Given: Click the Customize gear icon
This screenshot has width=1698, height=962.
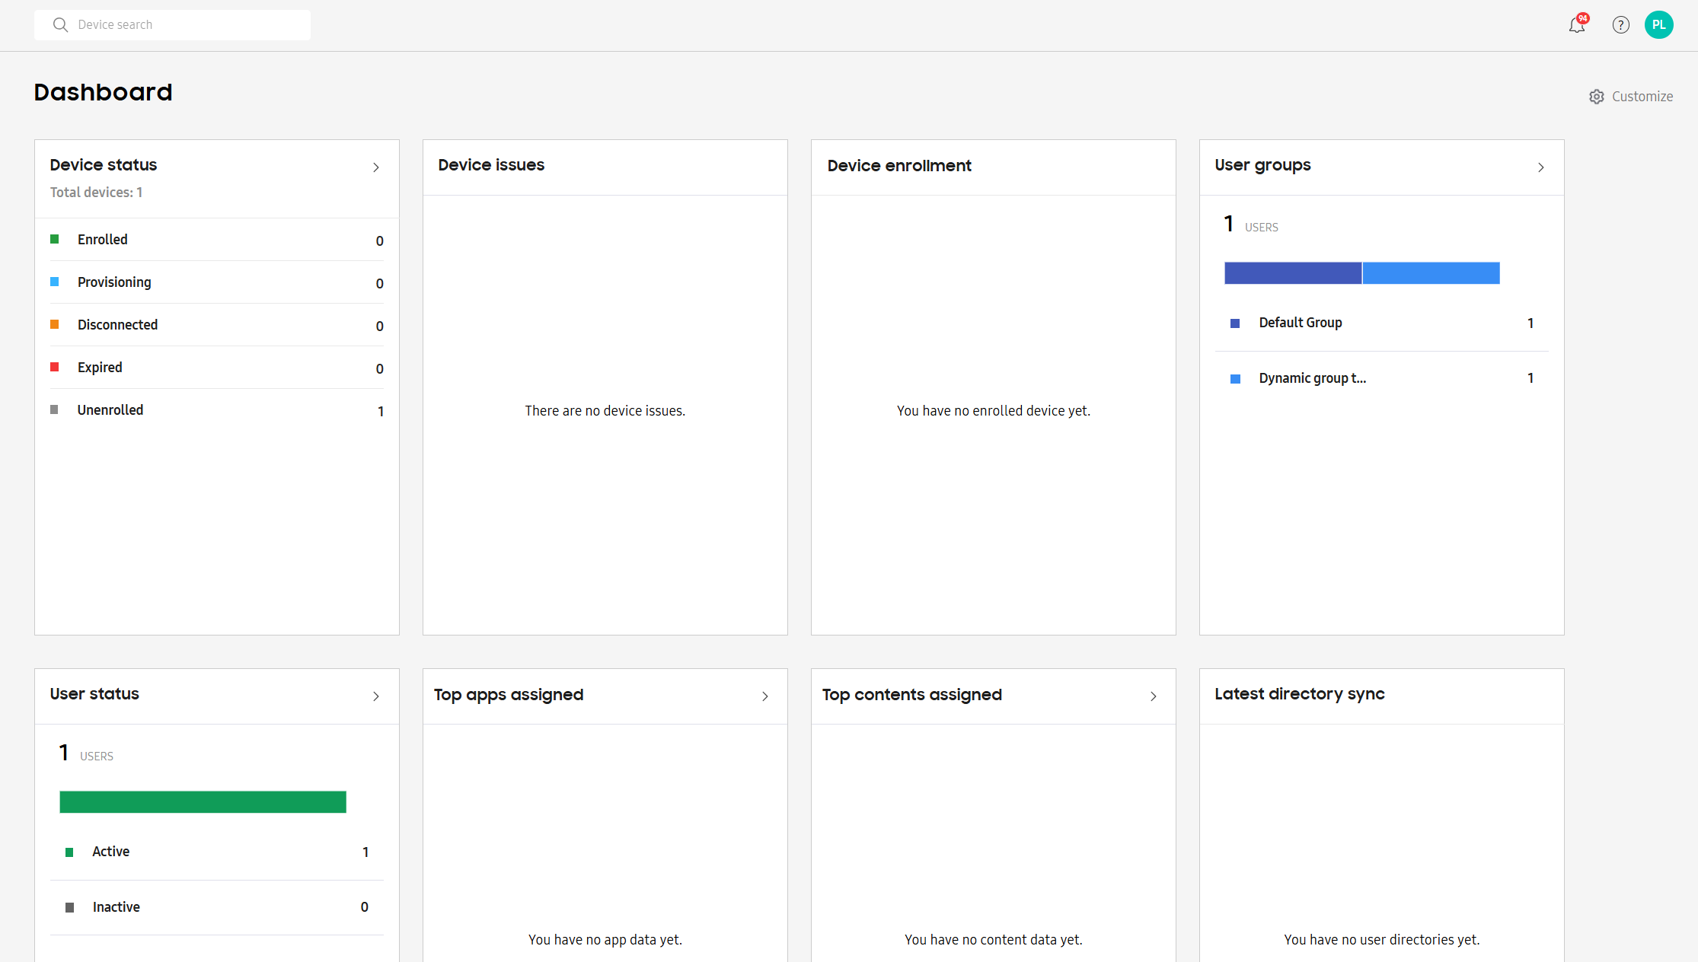Looking at the screenshot, I should [x=1597, y=97].
